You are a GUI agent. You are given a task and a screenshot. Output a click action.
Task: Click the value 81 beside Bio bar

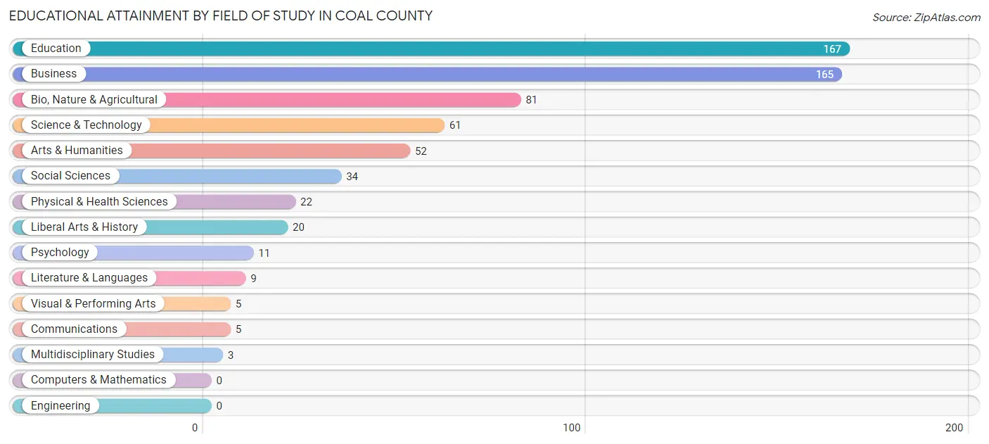coord(531,100)
